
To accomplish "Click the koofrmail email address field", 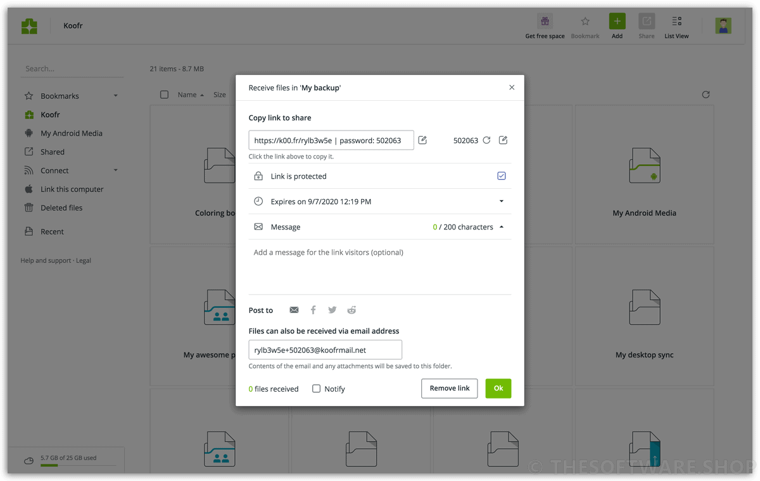I will click(326, 350).
